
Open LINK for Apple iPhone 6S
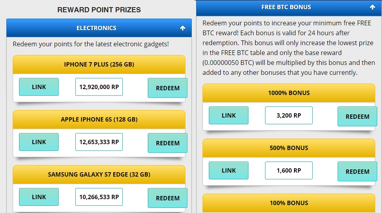[39, 142]
